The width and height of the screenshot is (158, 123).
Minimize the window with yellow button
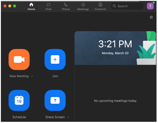[x=10, y=6]
